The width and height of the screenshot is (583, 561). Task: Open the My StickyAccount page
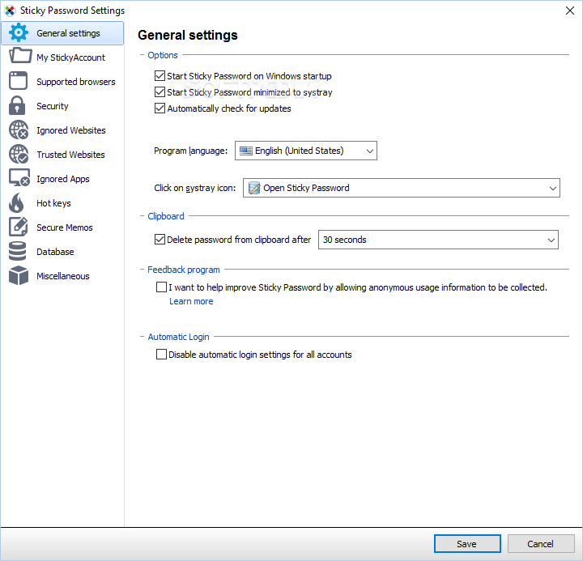pyautogui.click(x=62, y=57)
